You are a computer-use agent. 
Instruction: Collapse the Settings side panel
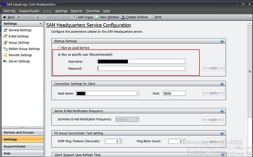click(x=40, y=24)
